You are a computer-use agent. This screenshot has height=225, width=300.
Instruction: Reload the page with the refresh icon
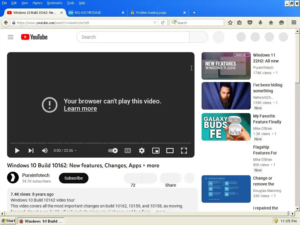[x=163, y=23]
